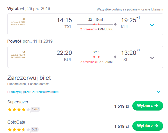Select the 22:20 KUL return card
This screenshot has height=133, width=168.
click(x=85, y=57)
